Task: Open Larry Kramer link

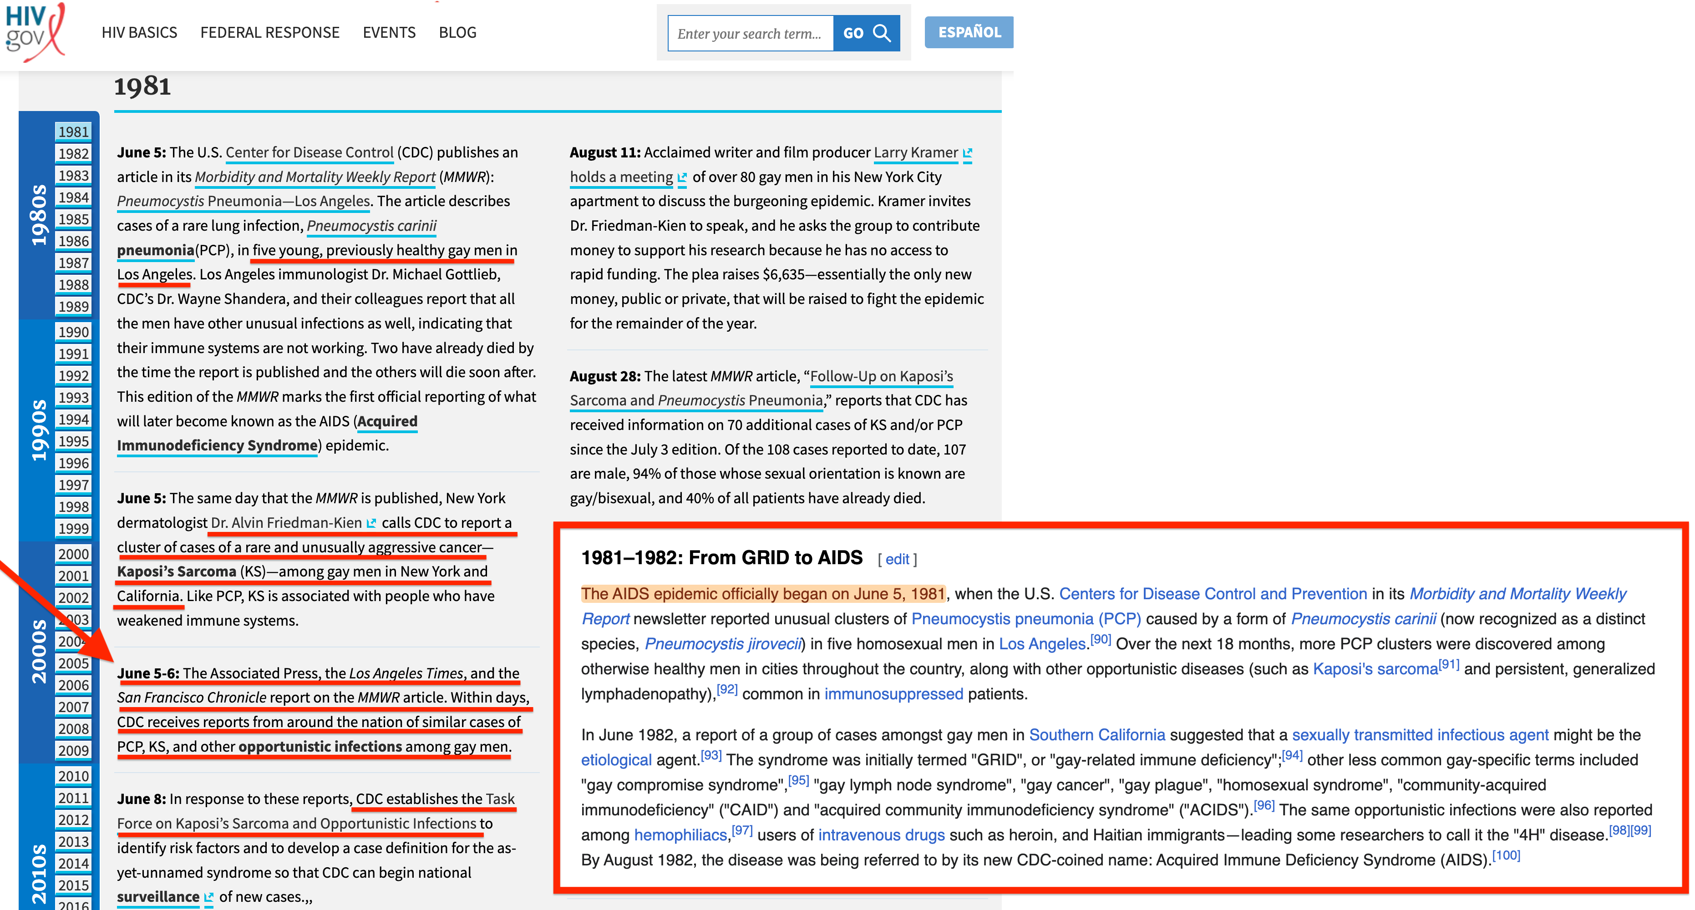Action: tap(915, 153)
